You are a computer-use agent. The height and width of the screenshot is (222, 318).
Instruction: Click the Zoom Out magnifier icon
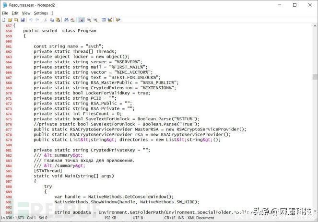tap(95, 20)
